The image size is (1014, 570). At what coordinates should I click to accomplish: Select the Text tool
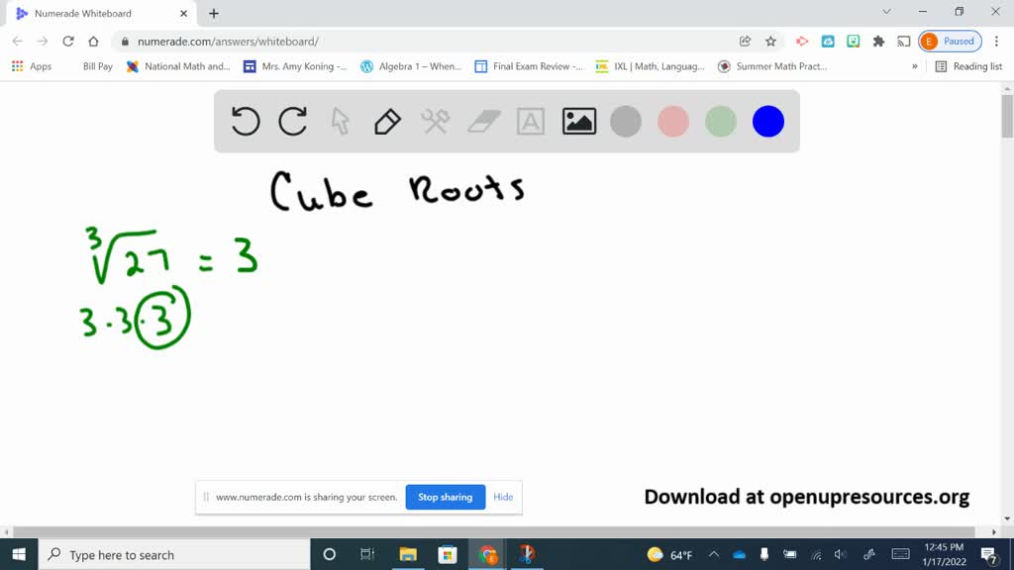[x=531, y=121]
